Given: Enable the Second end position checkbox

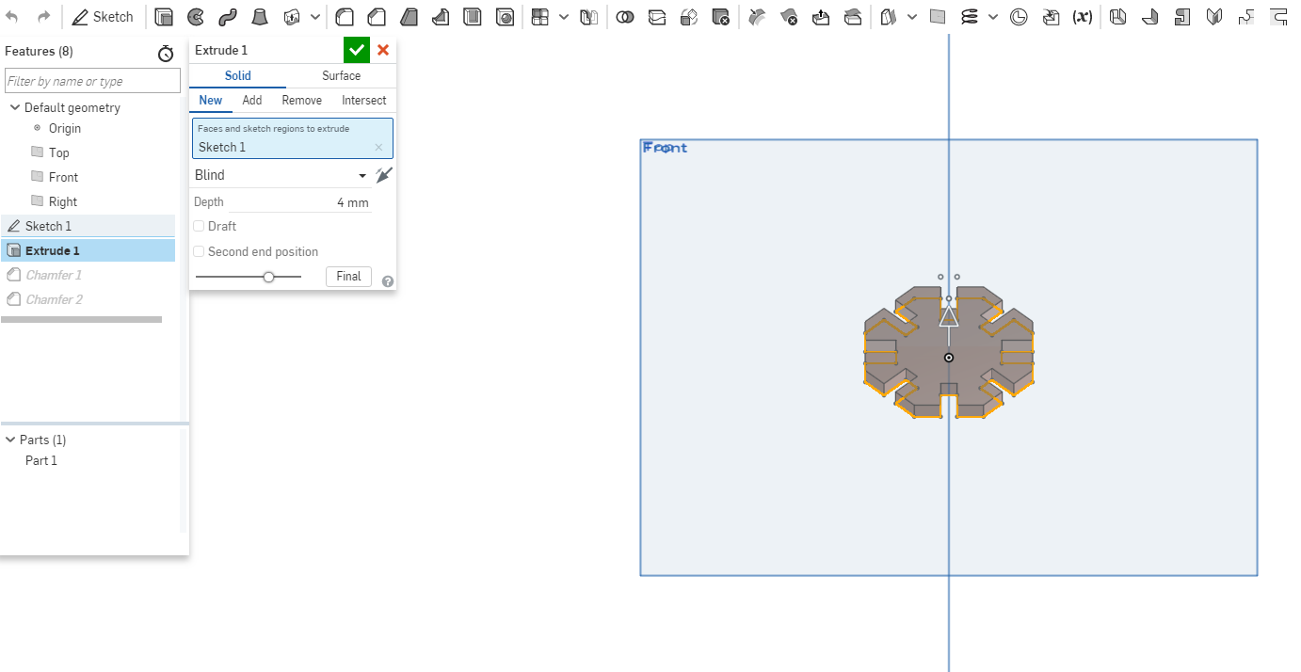Looking at the screenshot, I should point(199,251).
